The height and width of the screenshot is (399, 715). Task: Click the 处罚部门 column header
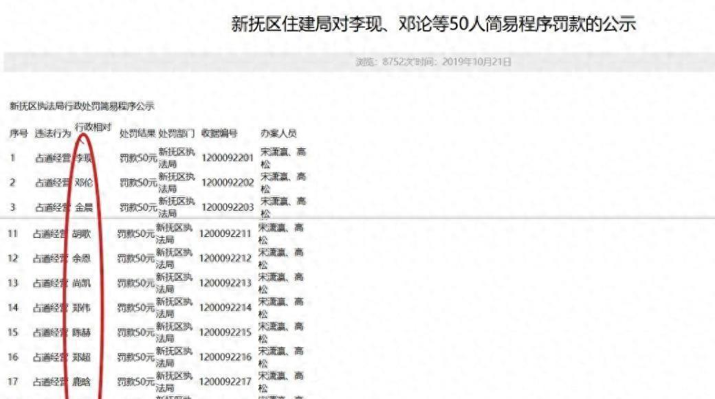[x=177, y=133]
